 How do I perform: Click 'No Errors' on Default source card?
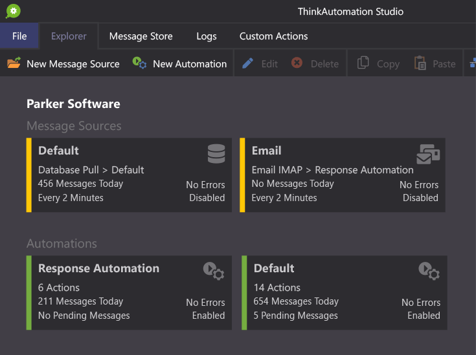pos(205,185)
